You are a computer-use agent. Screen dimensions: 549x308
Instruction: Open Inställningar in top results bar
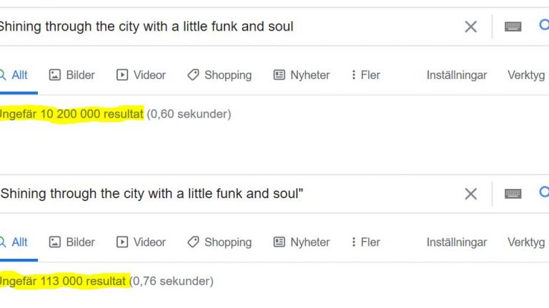tap(457, 75)
